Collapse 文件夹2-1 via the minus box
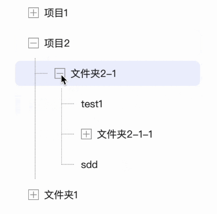The height and width of the screenshot is (214, 217). (60, 73)
